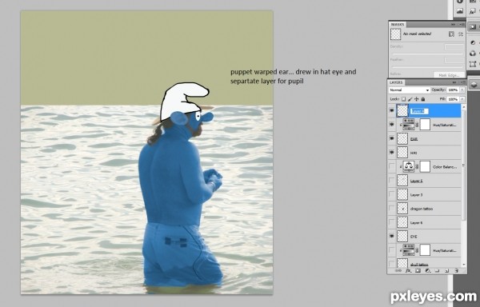Add a pixel mask in Masks panel

pos(451,34)
